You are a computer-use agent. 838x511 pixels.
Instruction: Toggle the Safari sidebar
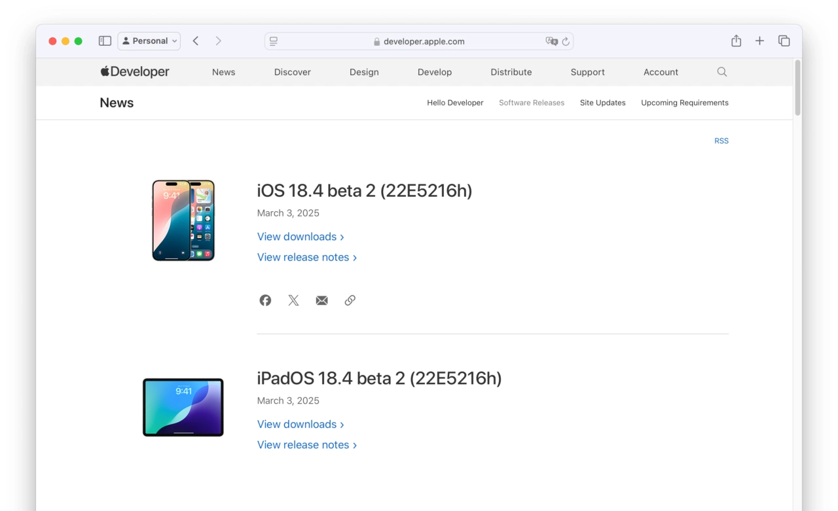pos(105,41)
